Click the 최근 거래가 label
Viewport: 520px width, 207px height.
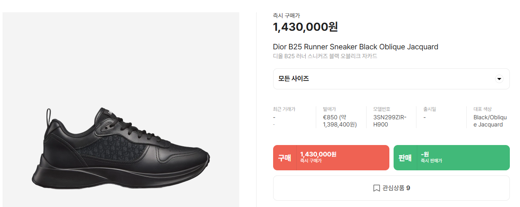pos(284,109)
